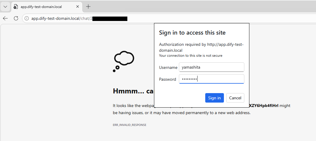Click the blue Sign in button
316x141 pixels.
click(214, 98)
